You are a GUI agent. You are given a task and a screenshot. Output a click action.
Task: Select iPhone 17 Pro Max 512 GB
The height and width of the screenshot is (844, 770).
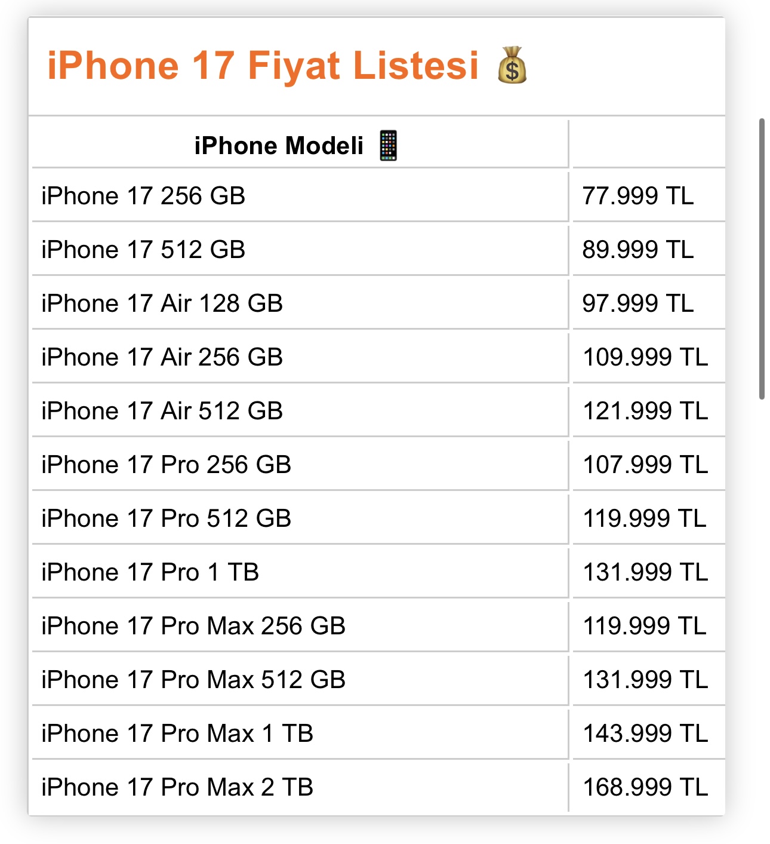tap(193, 680)
